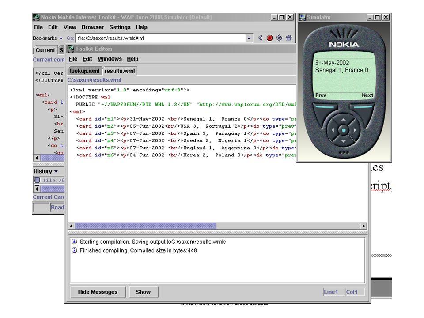Open the Windows menu in Toolkit Editors
Viewport: 424px width, 318px height.
point(110,59)
